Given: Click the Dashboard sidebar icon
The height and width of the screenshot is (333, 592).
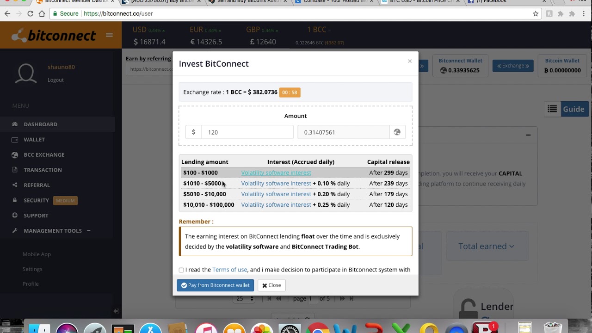Looking at the screenshot, I should point(15,124).
